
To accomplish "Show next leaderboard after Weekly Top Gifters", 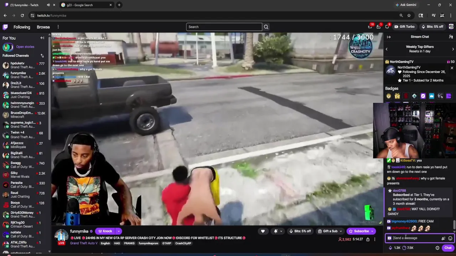I will coord(453,49).
